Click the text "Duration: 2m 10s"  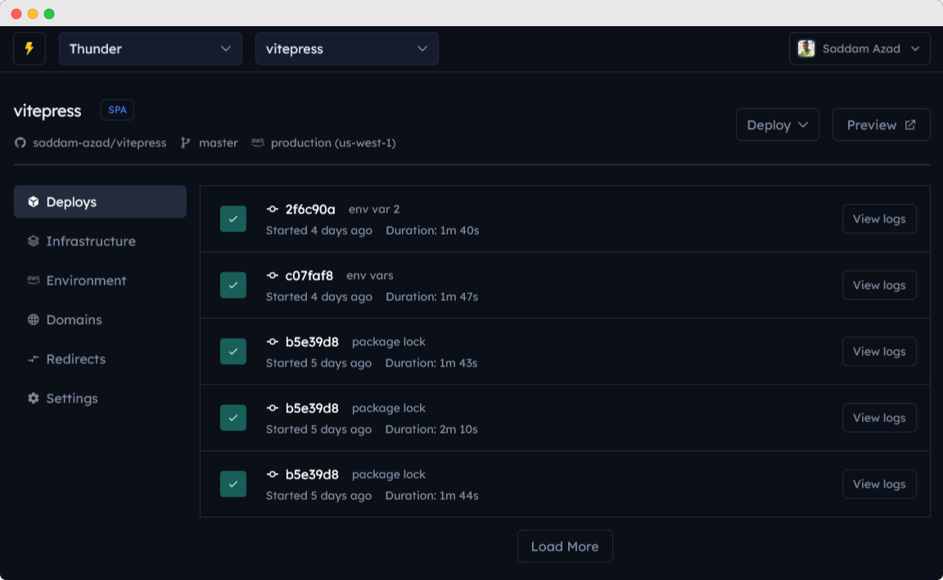[x=431, y=429]
